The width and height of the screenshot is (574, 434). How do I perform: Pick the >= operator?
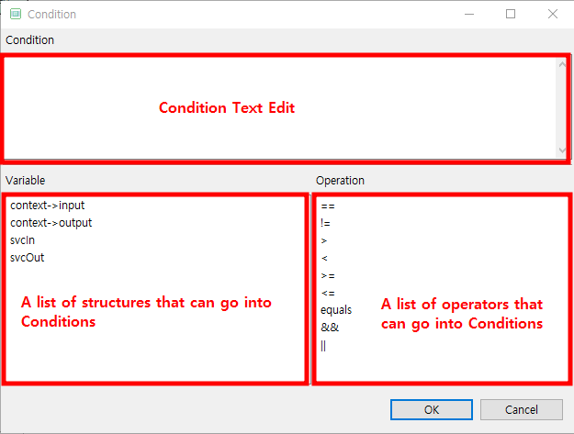pos(328,275)
